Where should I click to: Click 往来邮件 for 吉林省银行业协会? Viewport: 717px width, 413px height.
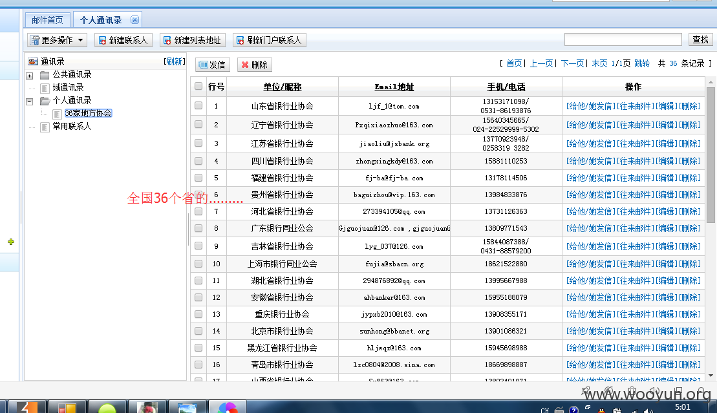636,246
